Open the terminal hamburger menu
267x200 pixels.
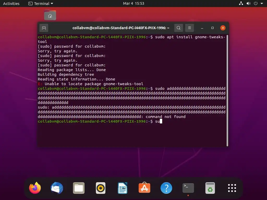[x=190, y=28]
